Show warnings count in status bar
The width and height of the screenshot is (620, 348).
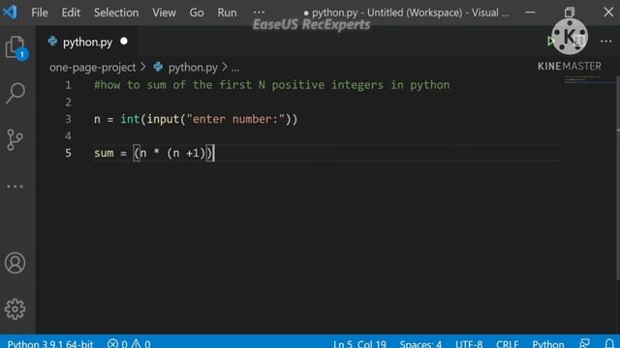point(140,344)
